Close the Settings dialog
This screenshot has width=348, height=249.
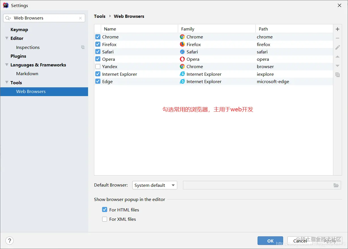[340, 5]
